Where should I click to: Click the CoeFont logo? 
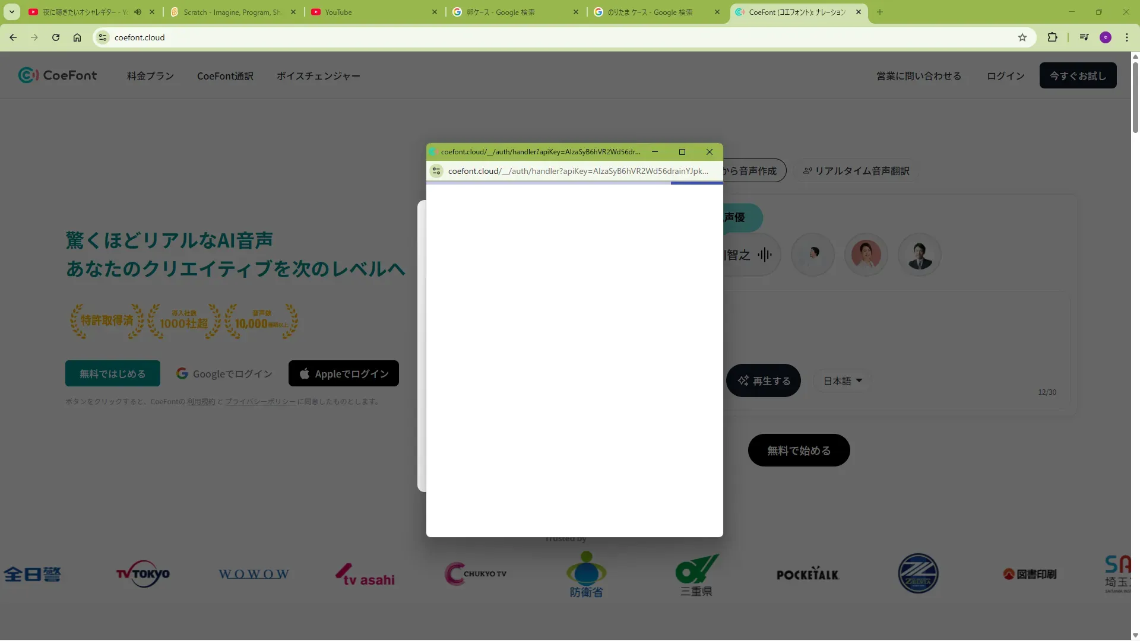coord(58,75)
